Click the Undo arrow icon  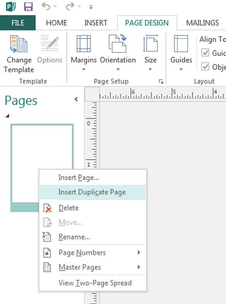pos(46,6)
